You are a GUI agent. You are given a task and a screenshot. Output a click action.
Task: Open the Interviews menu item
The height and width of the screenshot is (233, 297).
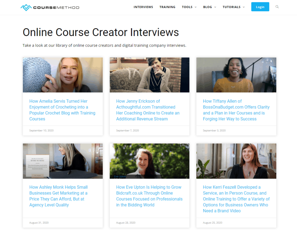143,7
